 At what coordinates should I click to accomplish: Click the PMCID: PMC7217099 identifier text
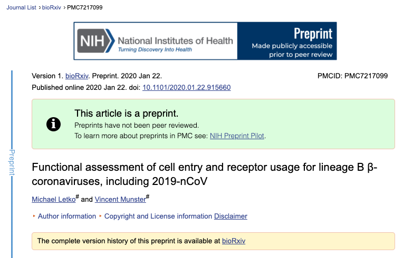(352, 76)
